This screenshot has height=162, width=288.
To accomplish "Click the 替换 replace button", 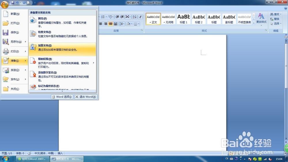I will coord(275,19).
